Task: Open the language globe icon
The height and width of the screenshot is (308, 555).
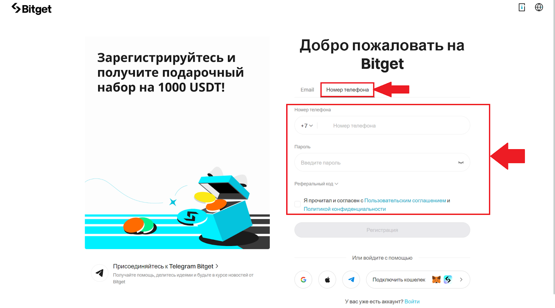Action: tap(539, 7)
